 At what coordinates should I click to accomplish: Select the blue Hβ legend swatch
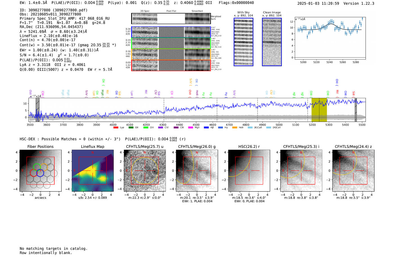(x=206, y=128)
